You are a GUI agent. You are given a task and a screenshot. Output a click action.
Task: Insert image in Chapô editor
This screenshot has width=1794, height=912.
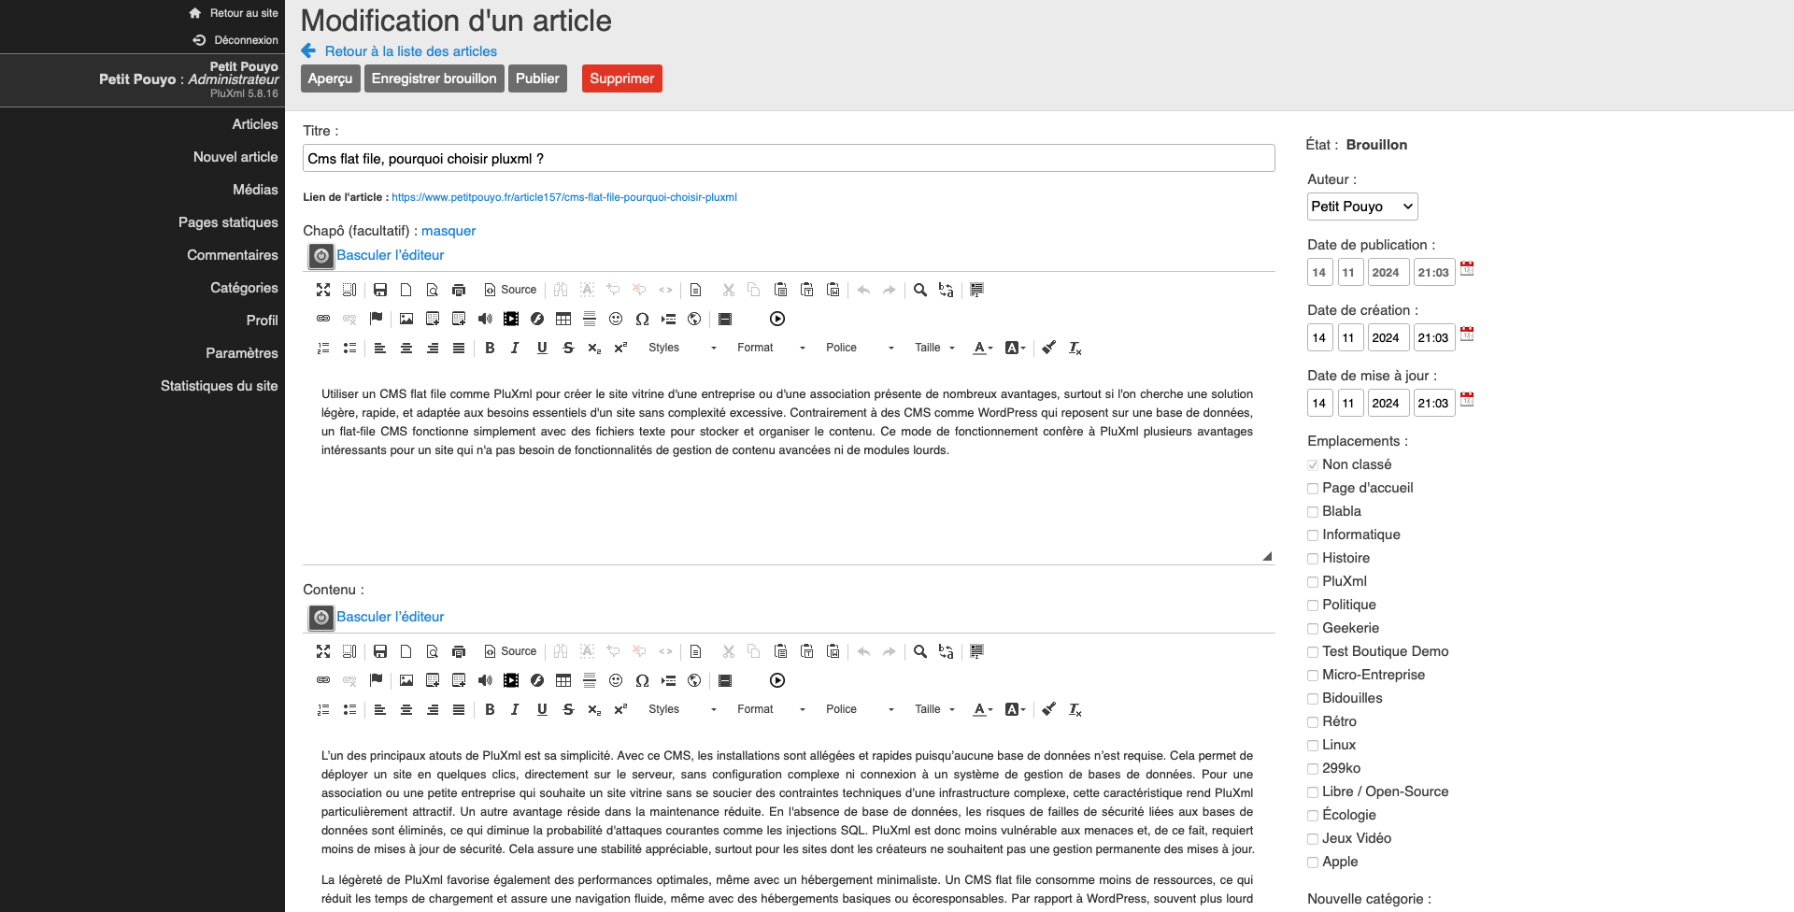coord(406,319)
